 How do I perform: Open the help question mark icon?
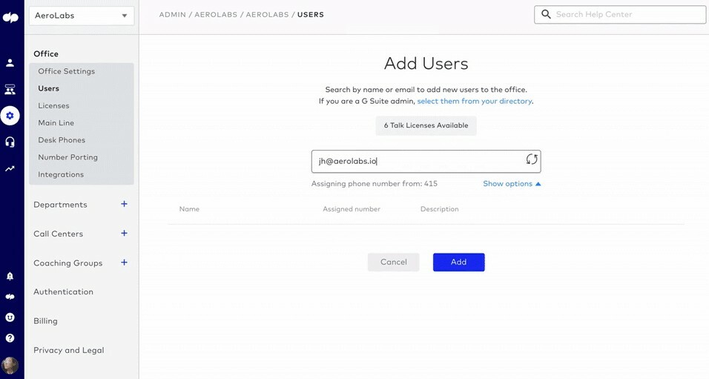tap(10, 338)
